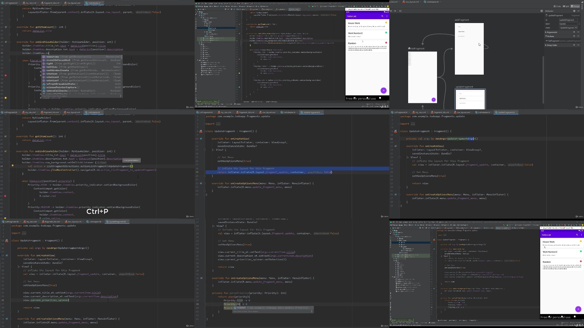This screenshot has height=328, width=584.
Task: Click the plus icon to add an argument
Action: [574, 32]
